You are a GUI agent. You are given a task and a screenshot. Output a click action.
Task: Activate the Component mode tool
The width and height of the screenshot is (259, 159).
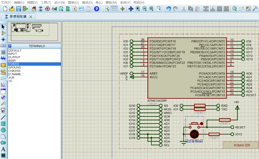(3, 33)
